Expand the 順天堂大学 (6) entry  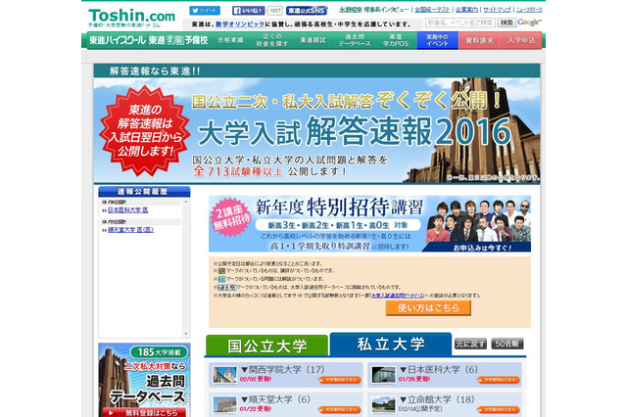[x=275, y=399]
